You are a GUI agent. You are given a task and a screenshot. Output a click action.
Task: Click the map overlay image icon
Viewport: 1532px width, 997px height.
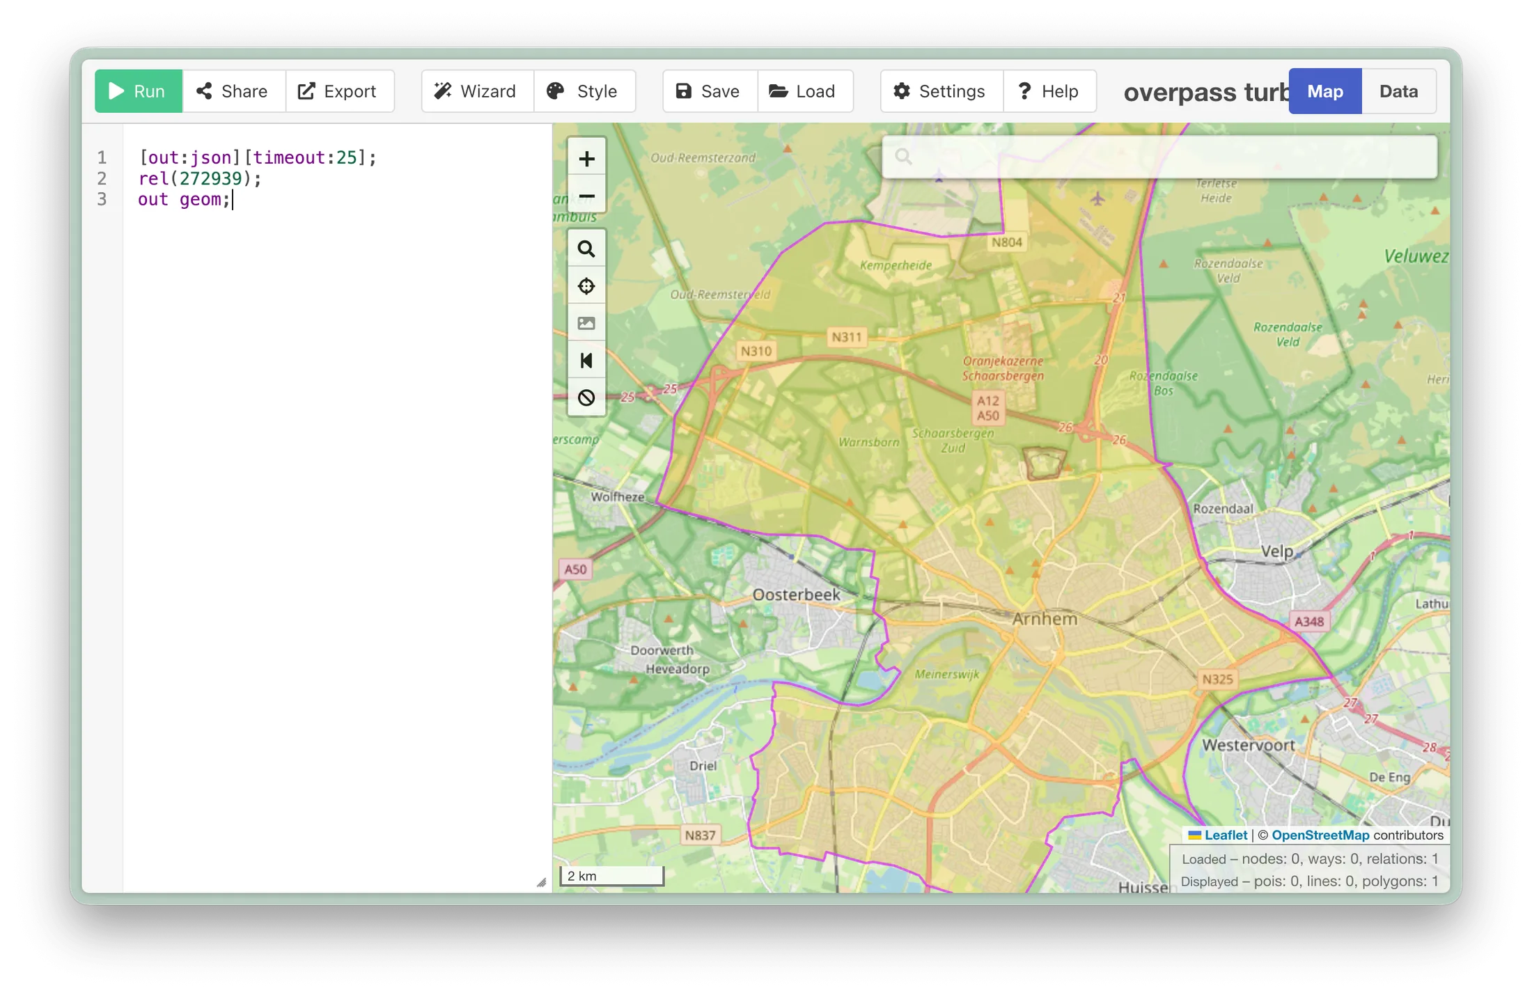(x=586, y=323)
